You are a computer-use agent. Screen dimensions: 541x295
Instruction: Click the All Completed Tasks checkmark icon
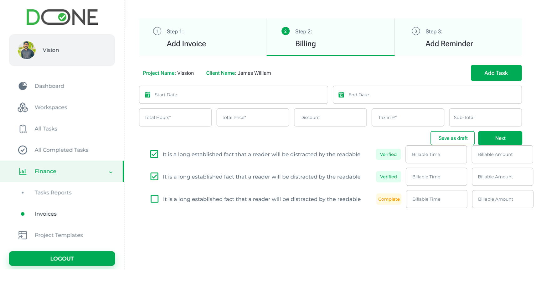(23, 150)
